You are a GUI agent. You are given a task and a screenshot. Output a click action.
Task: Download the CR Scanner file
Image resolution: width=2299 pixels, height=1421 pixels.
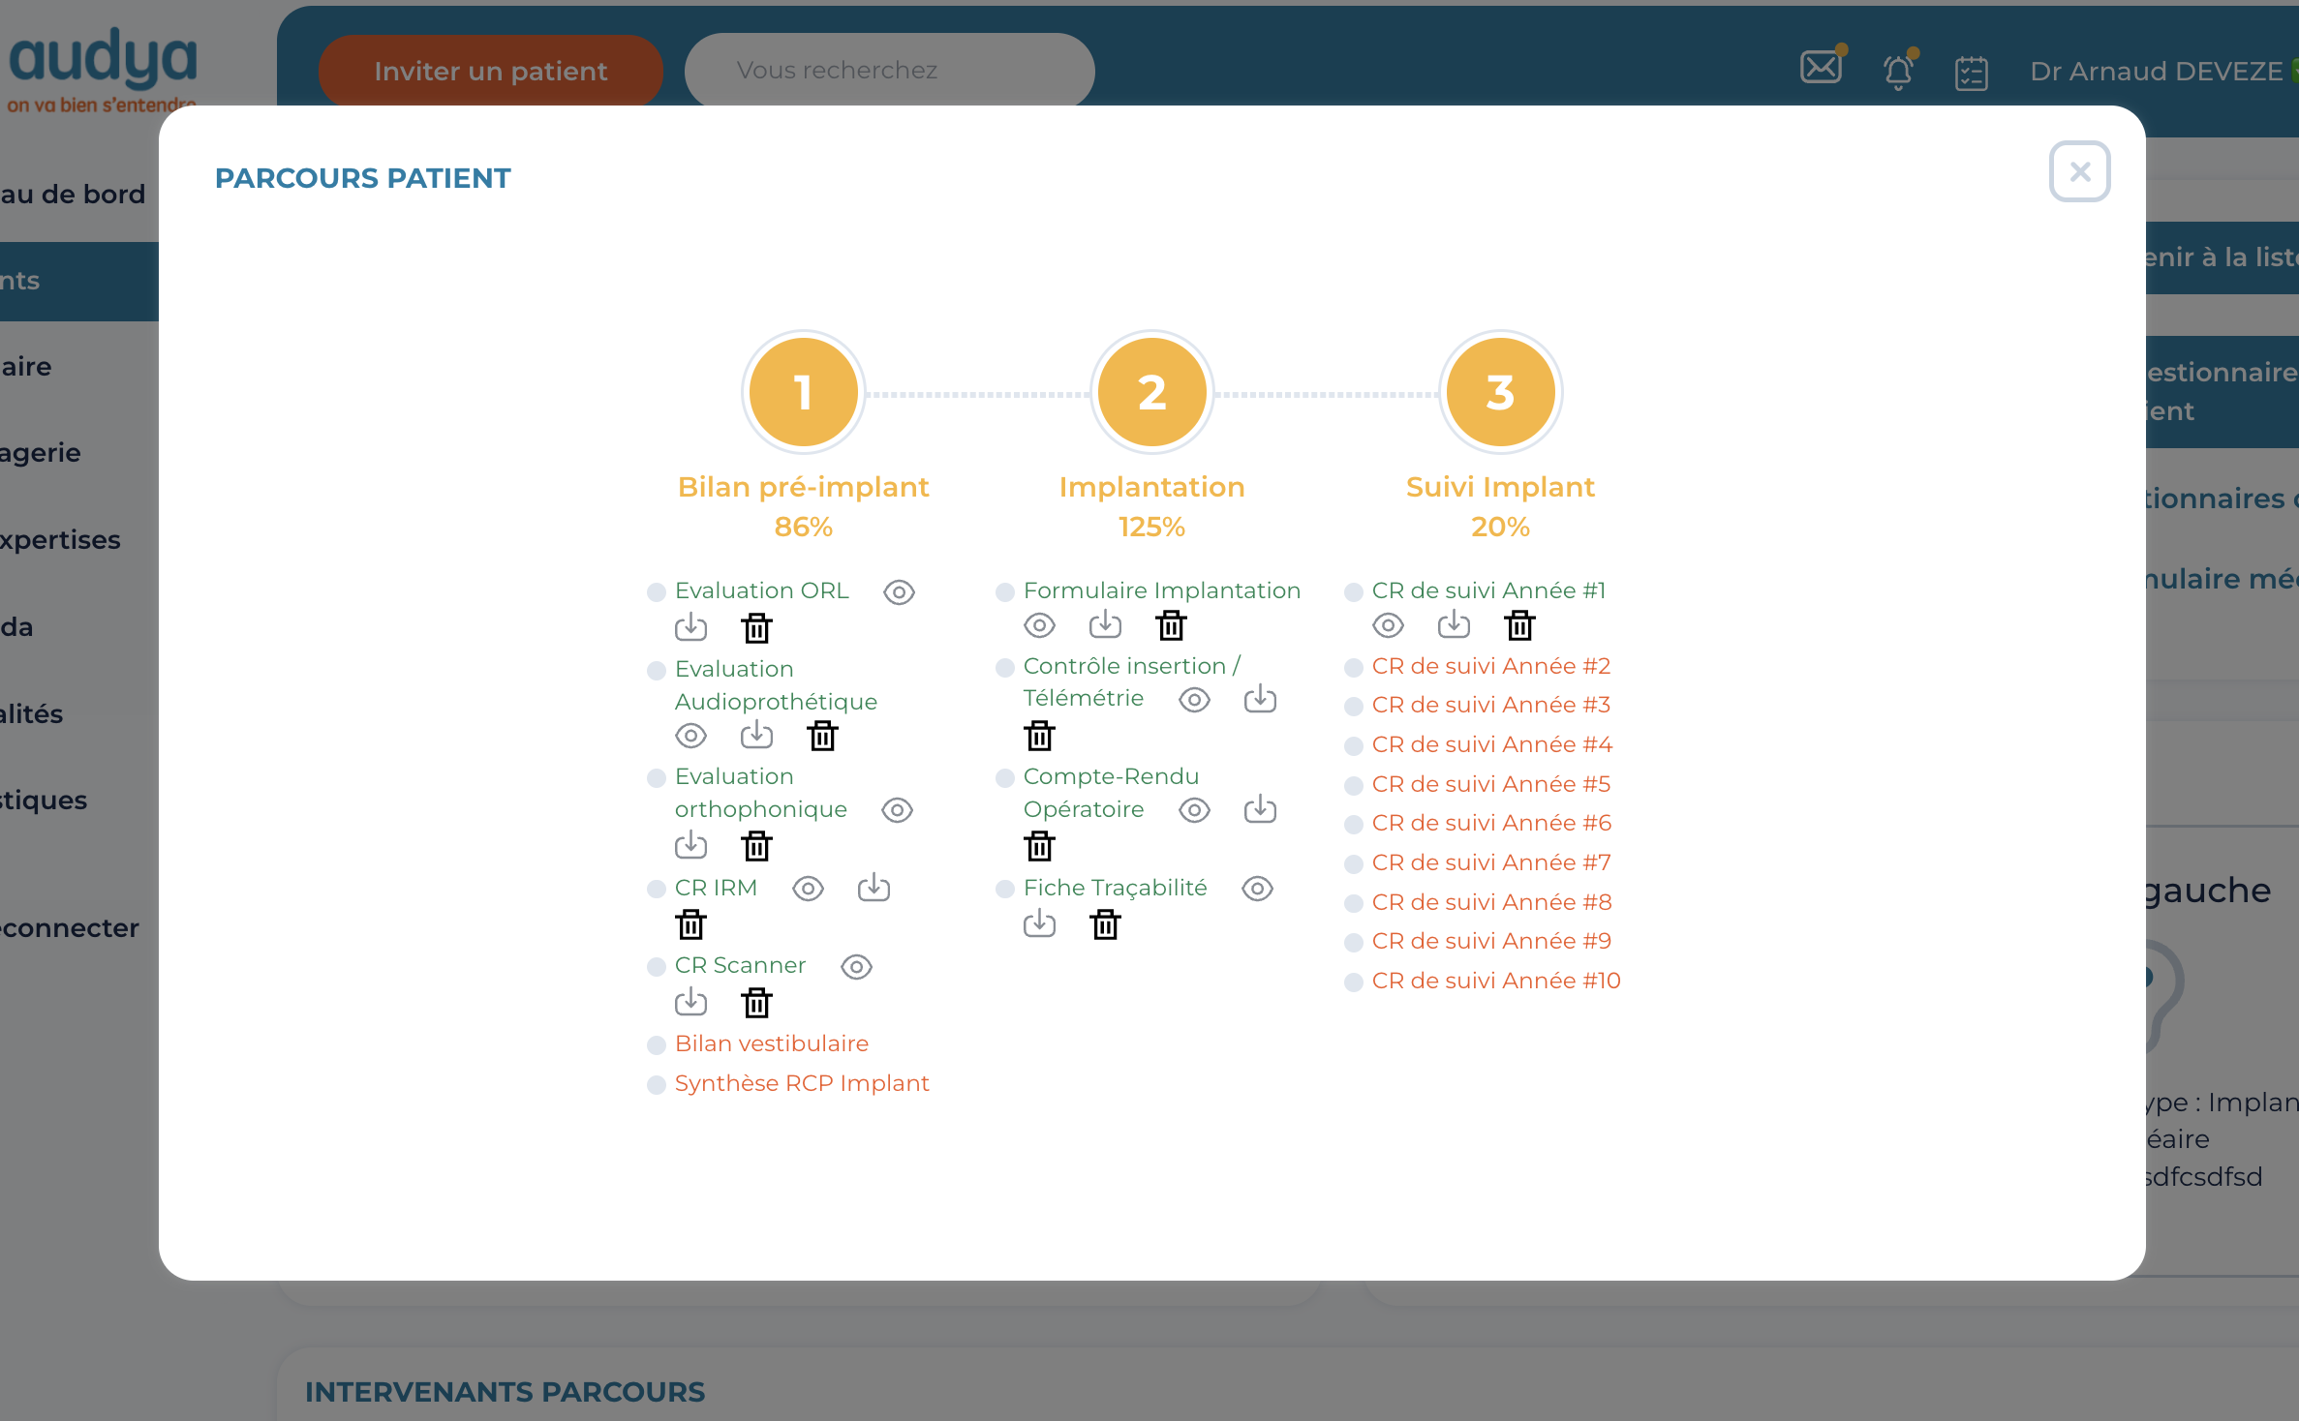click(x=690, y=1002)
